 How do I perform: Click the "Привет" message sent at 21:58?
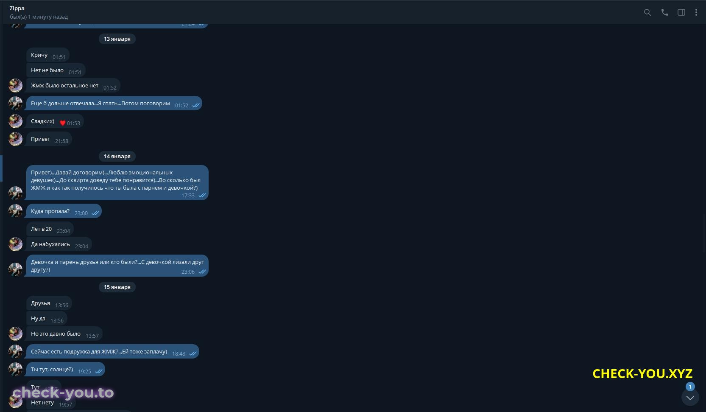pos(49,139)
